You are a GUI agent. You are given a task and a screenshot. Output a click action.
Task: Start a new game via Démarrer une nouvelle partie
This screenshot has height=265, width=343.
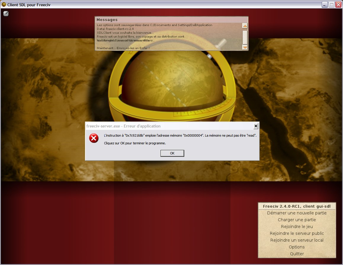296,213
